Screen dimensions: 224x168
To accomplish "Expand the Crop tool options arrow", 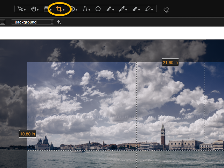I will pyautogui.click(x=64, y=10).
